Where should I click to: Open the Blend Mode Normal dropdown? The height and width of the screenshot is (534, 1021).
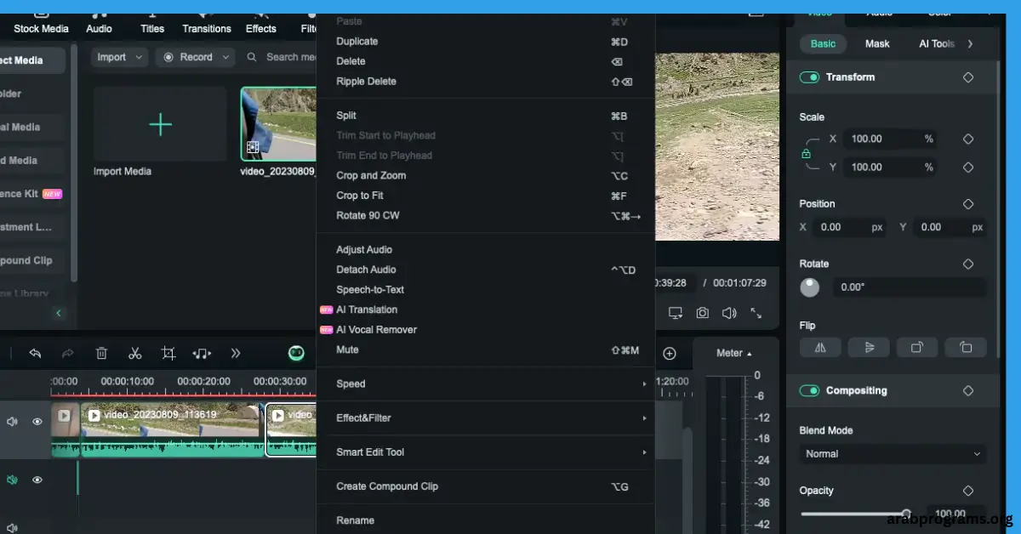[x=893, y=454]
